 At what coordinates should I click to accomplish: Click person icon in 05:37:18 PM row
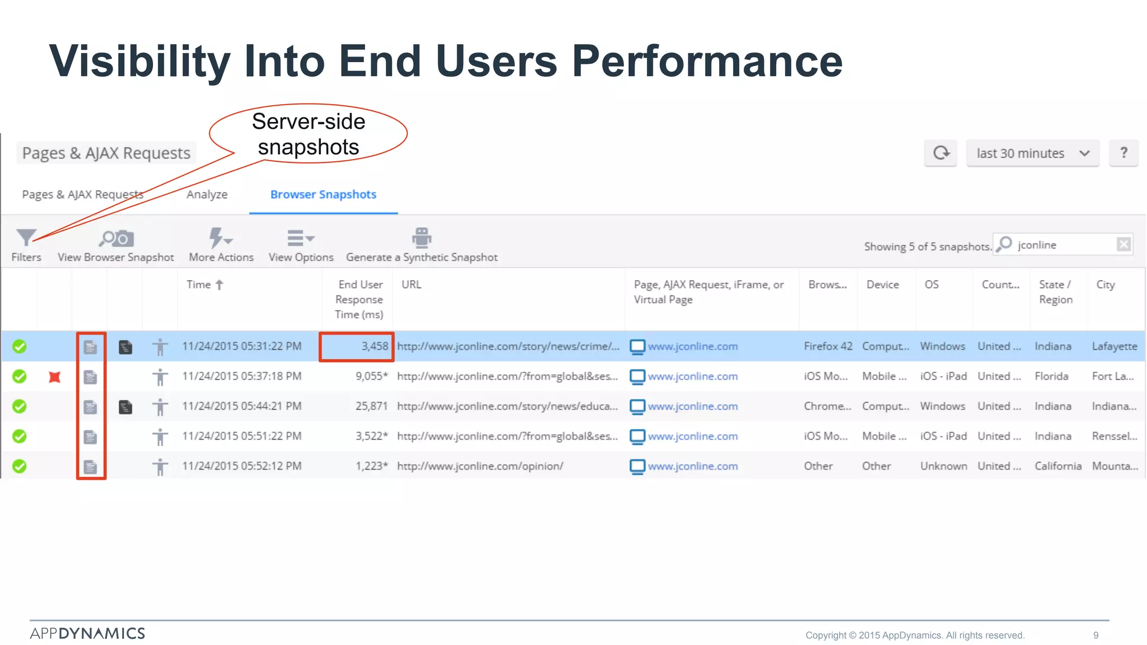[x=160, y=377]
